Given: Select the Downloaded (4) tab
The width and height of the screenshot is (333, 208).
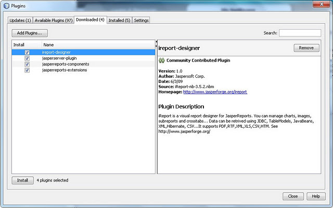Looking at the screenshot, I should (90, 20).
